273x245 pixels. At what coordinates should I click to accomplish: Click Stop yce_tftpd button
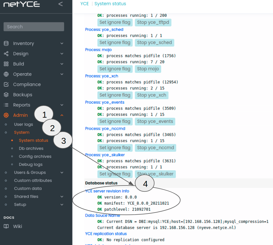(153, 22)
